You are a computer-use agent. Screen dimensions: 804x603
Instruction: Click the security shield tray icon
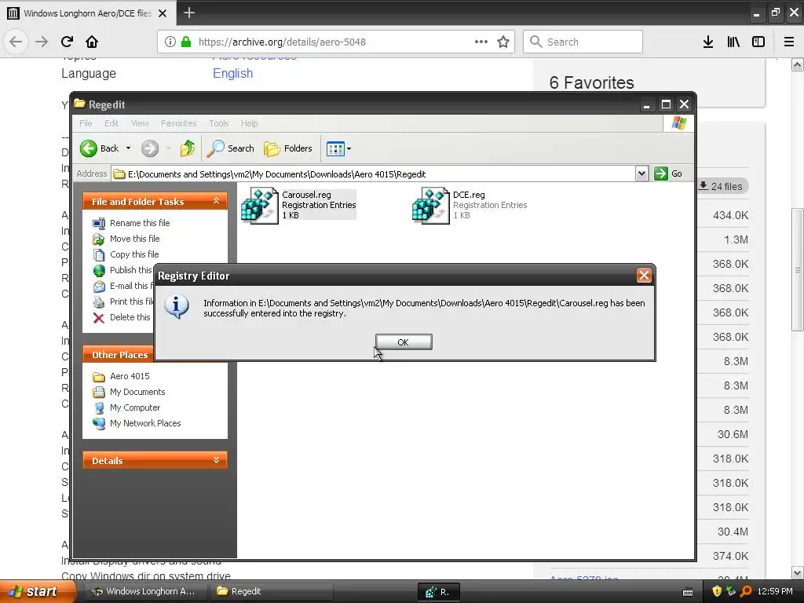click(717, 591)
